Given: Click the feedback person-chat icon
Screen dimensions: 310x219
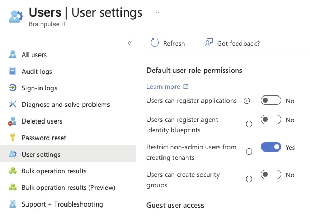Looking at the screenshot, I should [x=209, y=43].
